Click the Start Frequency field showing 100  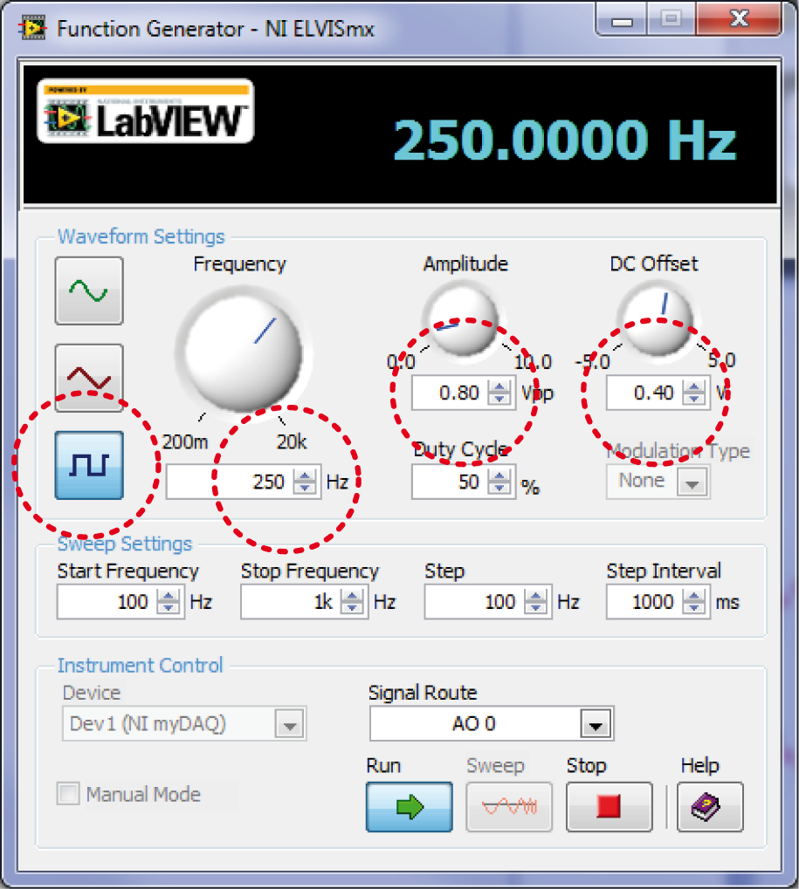coord(107,602)
